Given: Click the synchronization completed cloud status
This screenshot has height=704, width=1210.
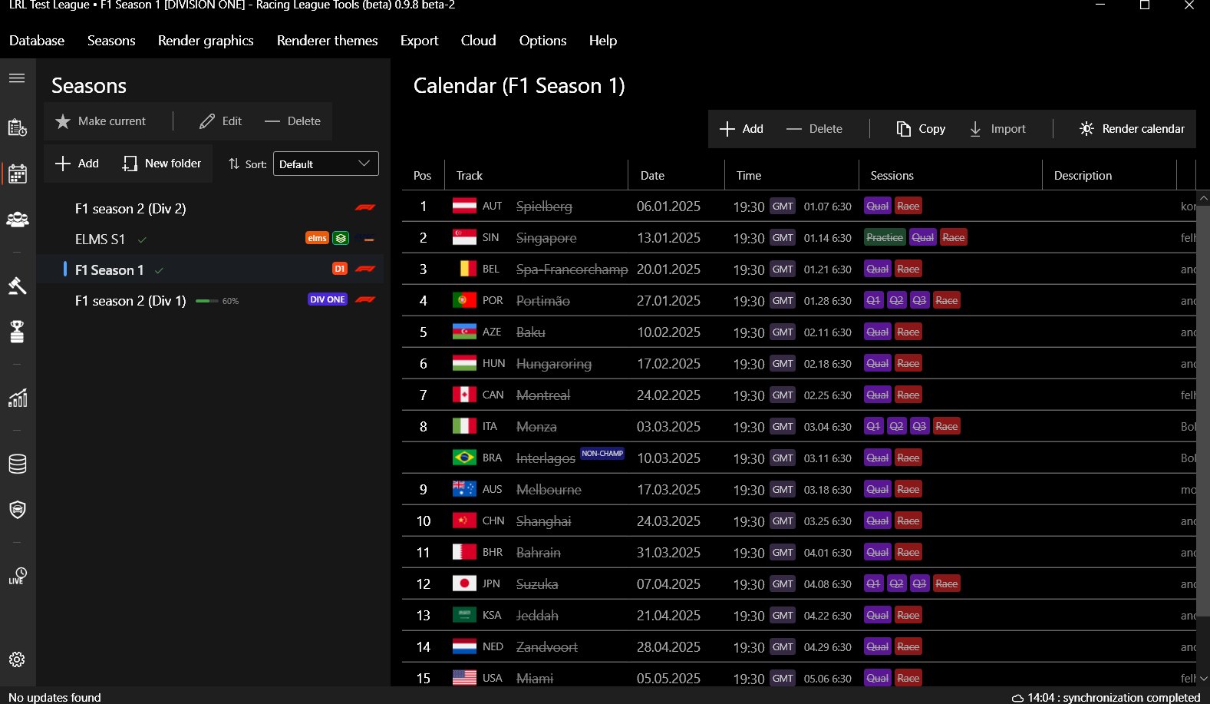Looking at the screenshot, I should click(x=1106, y=697).
